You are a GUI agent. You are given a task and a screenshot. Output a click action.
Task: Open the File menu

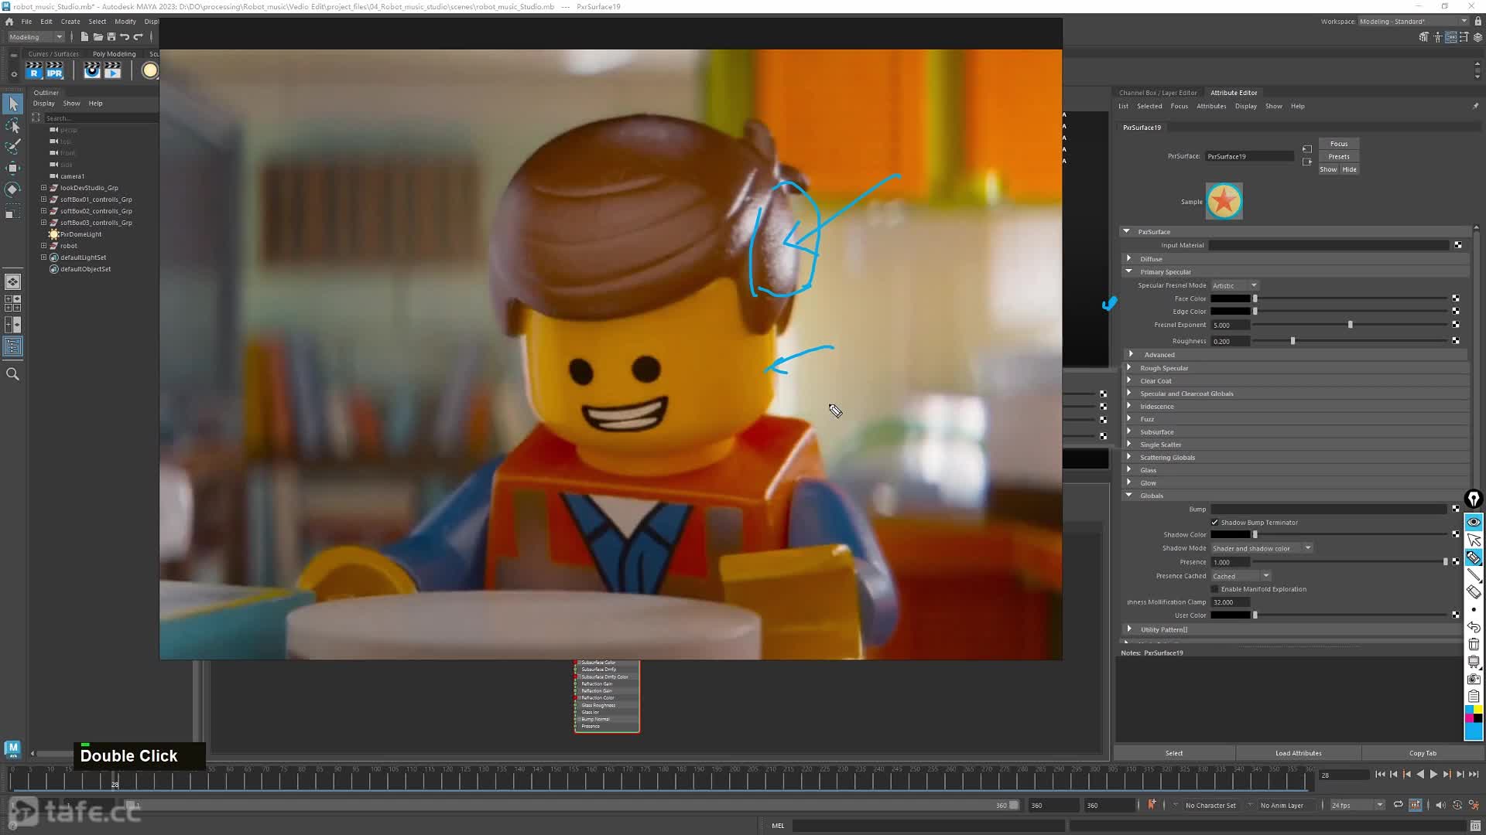(26, 22)
